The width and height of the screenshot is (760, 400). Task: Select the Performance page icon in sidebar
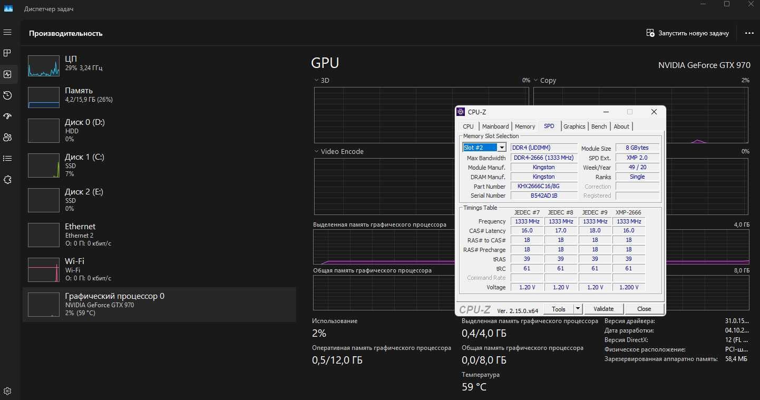pyautogui.click(x=7, y=74)
